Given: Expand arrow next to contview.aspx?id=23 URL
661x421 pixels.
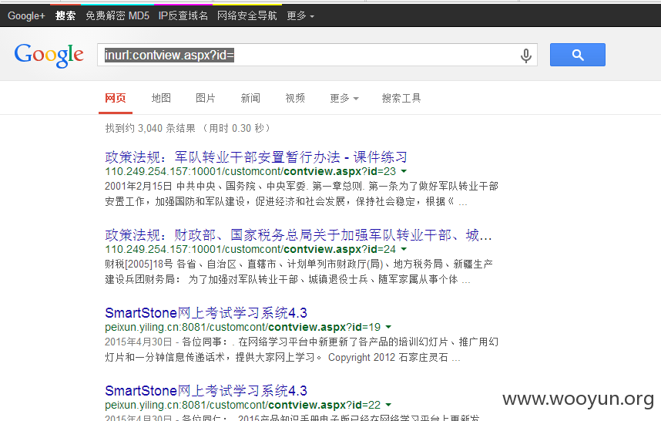Looking at the screenshot, I should pyautogui.click(x=404, y=171).
